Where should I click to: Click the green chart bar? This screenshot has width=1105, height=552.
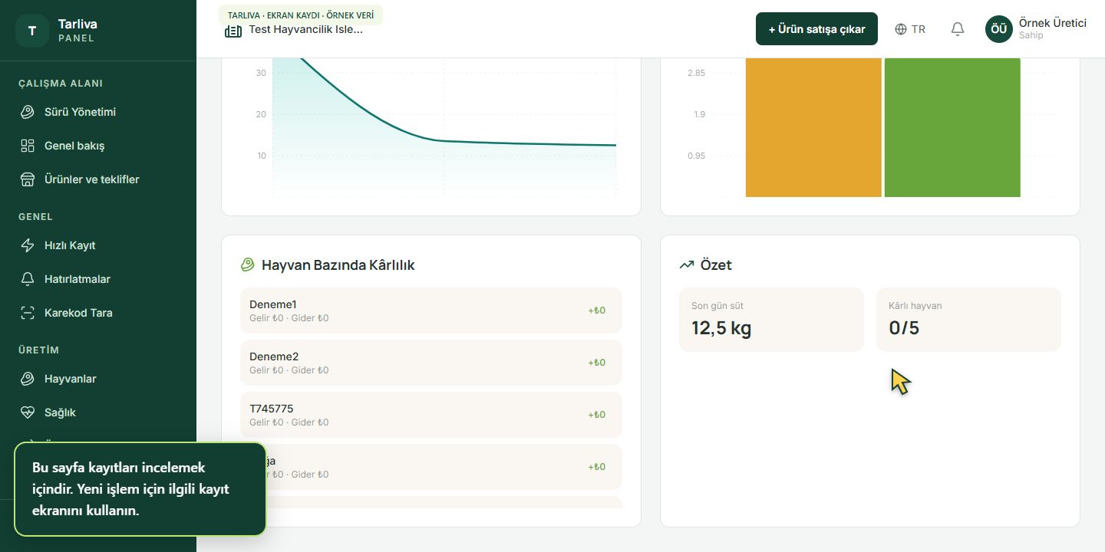[x=952, y=127]
